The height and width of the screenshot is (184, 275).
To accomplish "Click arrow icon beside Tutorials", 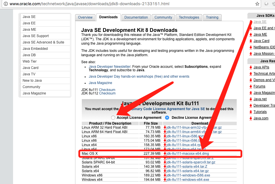I will click(x=251, y=112).
